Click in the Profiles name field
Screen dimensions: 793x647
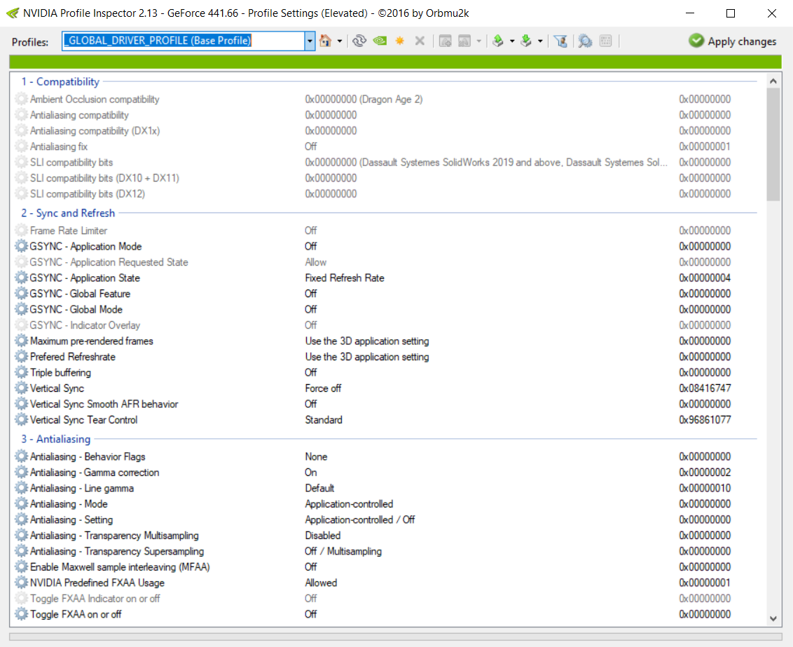(x=184, y=41)
